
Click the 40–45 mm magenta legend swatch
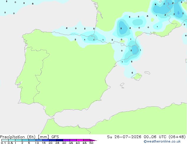pos(80,140)
